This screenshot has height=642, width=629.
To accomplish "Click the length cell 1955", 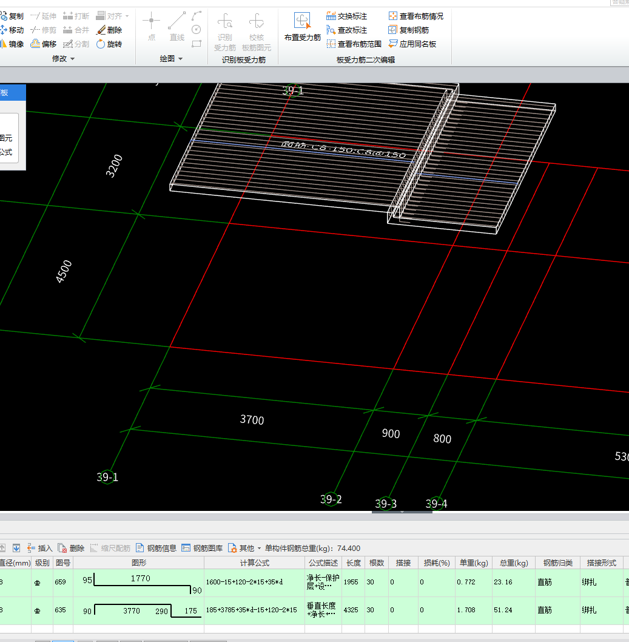I will pos(353,582).
